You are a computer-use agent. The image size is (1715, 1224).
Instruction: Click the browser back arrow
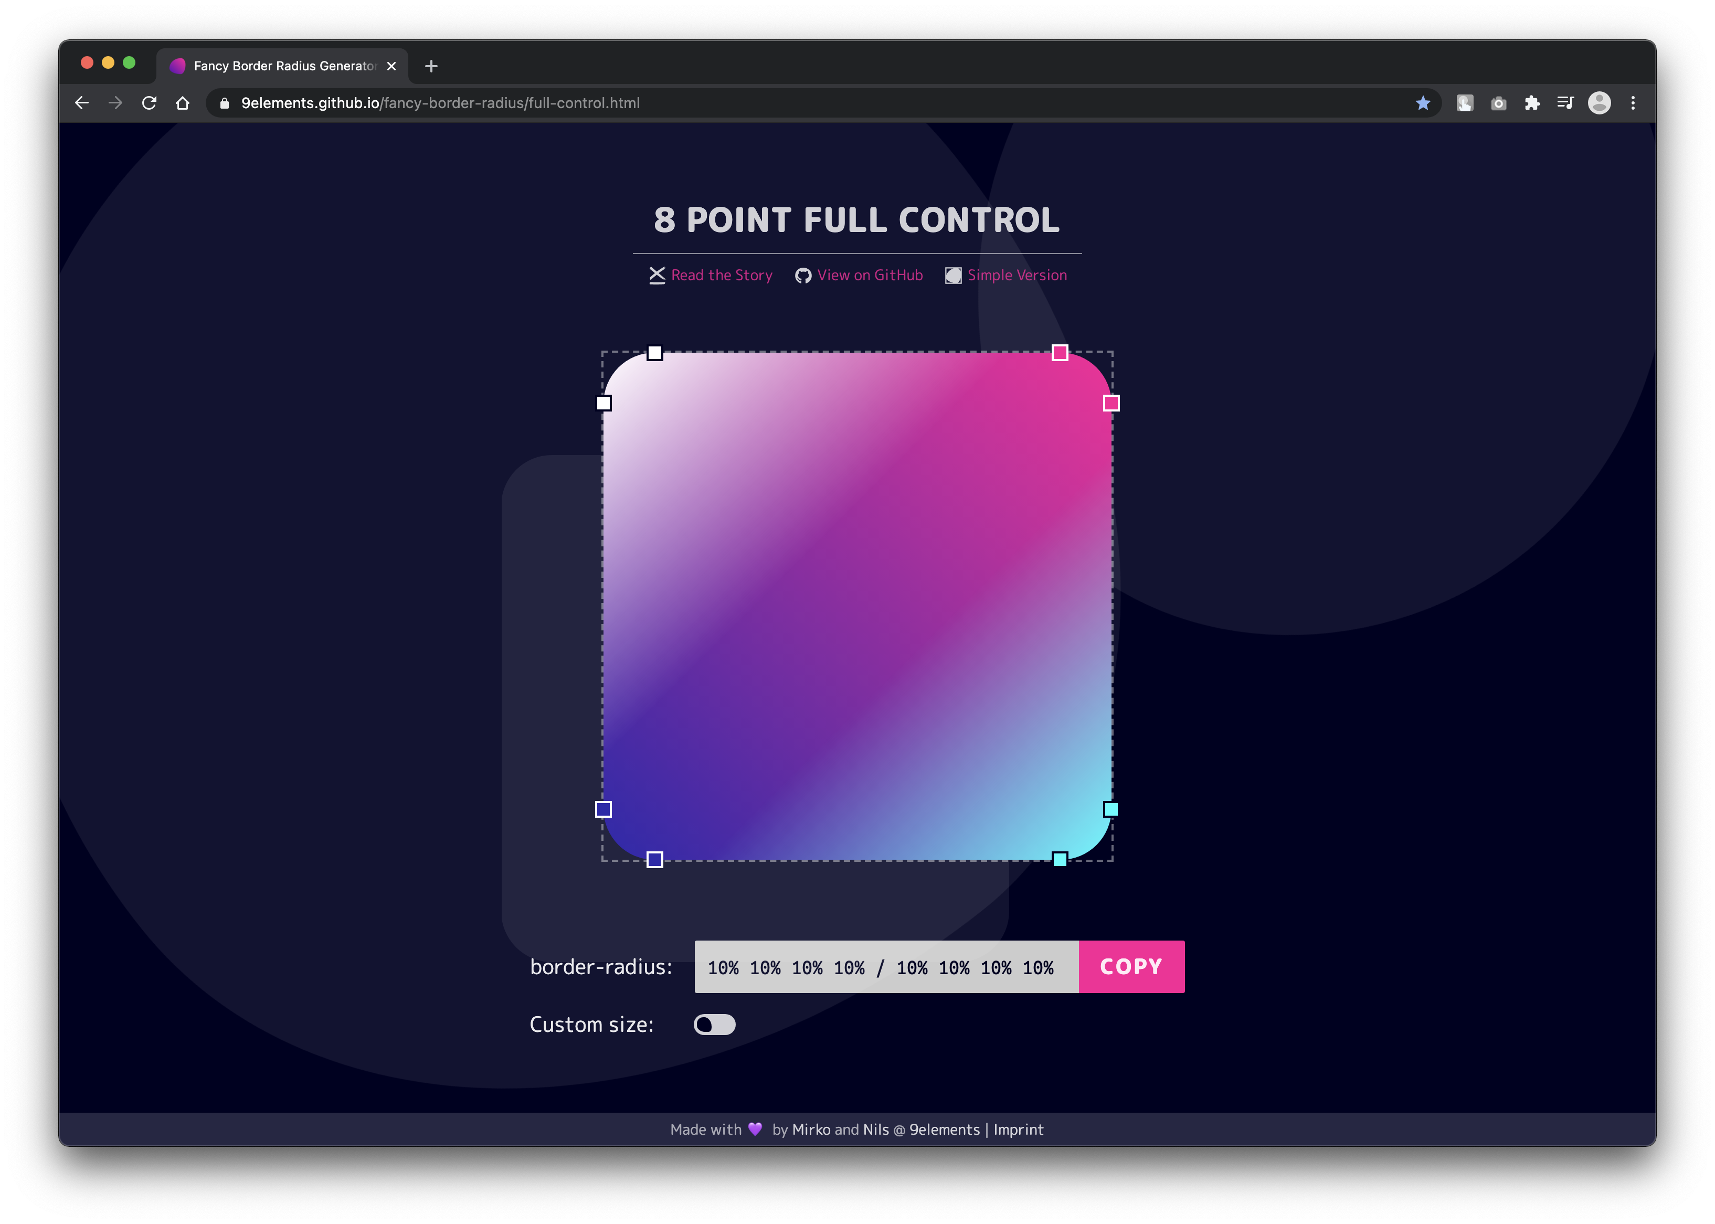82,103
